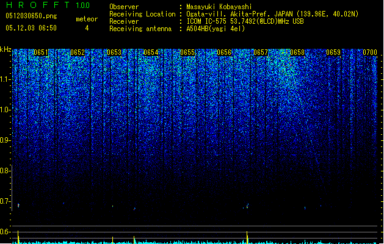Click the 0655 time marker
Screen dimensions: 384x244
tap(187, 52)
